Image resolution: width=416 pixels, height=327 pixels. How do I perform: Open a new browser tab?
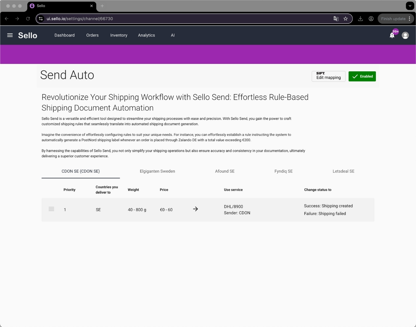102,6
